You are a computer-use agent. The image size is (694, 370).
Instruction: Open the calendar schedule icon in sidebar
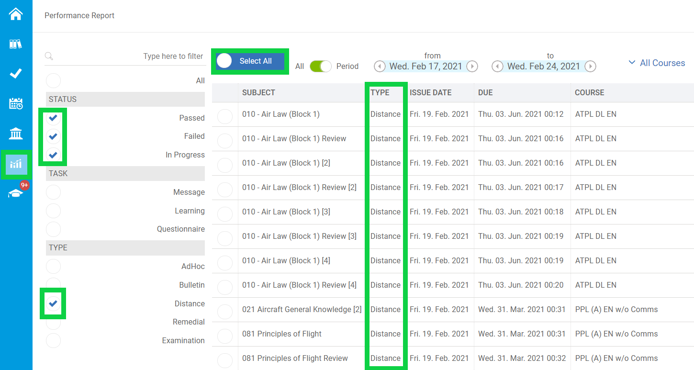point(16,104)
